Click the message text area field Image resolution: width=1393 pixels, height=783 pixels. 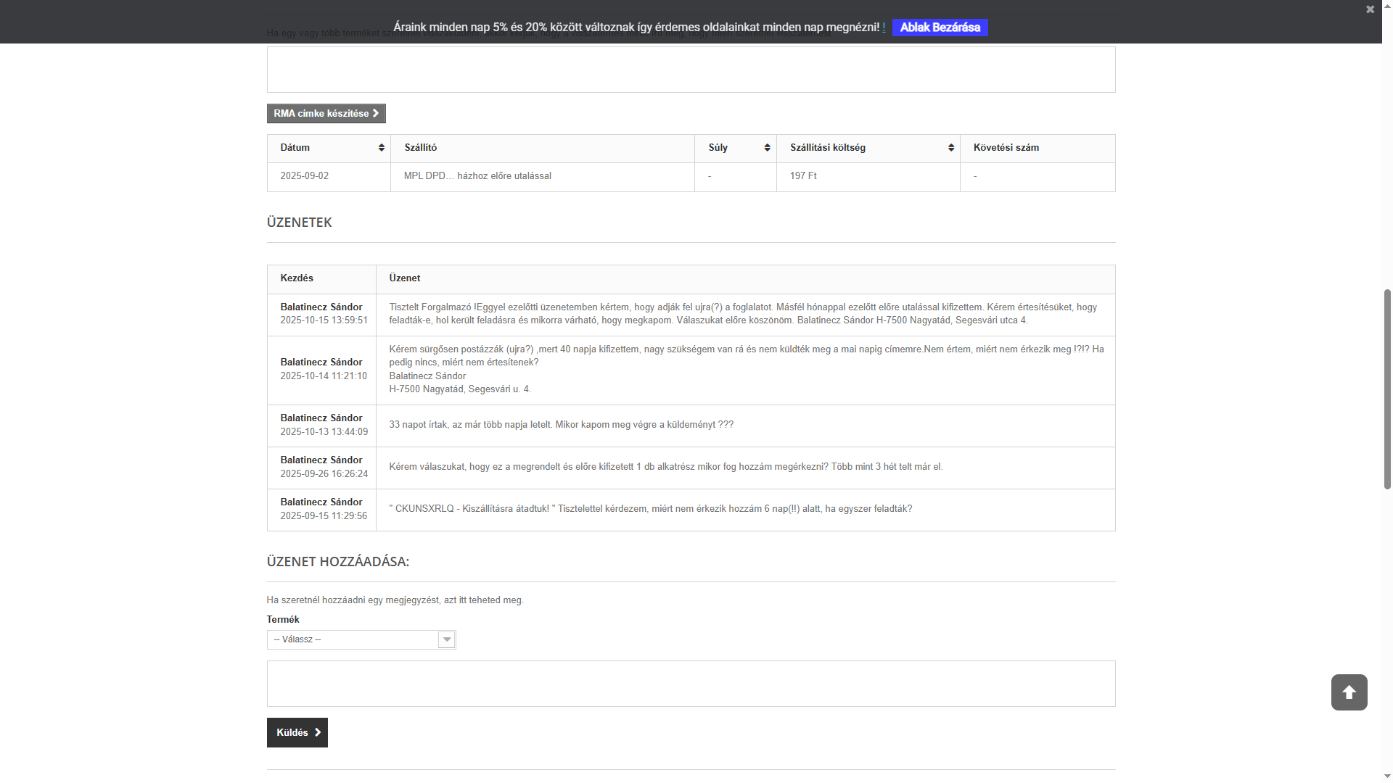coord(690,683)
